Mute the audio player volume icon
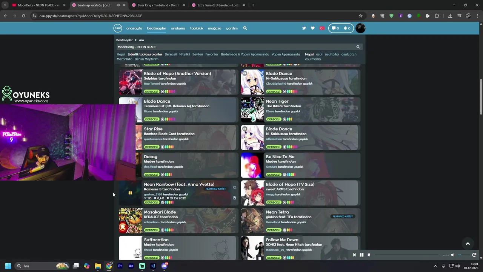The height and width of the screenshot is (272, 483). pyautogui.click(x=453, y=255)
